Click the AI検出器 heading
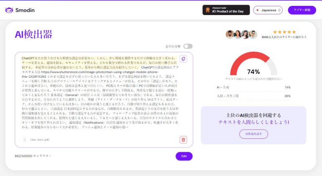Screen dimensions: 322x176 point(33,34)
